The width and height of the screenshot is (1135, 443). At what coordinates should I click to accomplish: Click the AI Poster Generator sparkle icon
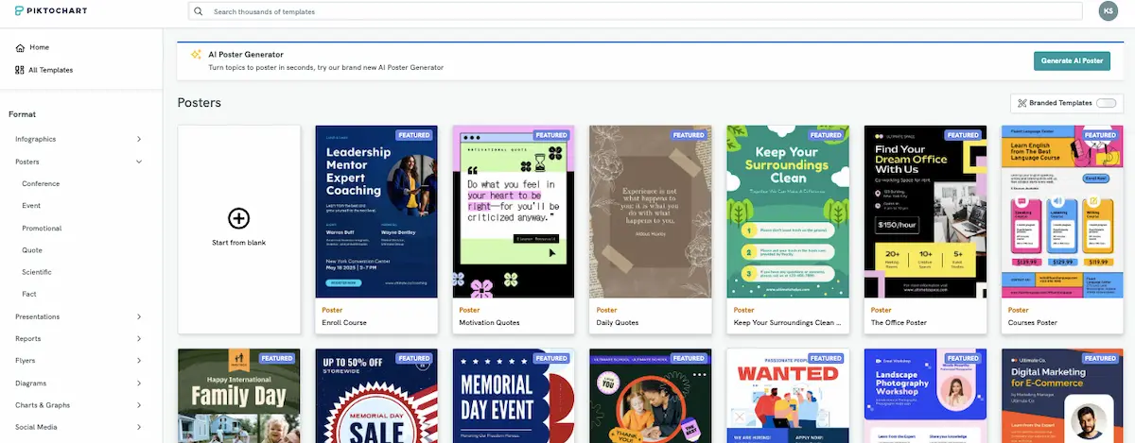196,56
